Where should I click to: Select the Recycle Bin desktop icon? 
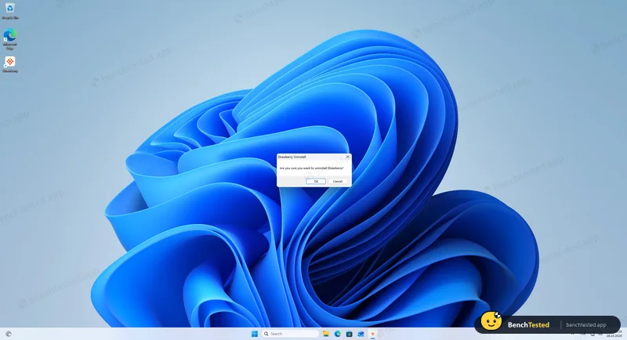[x=10, y=11]
